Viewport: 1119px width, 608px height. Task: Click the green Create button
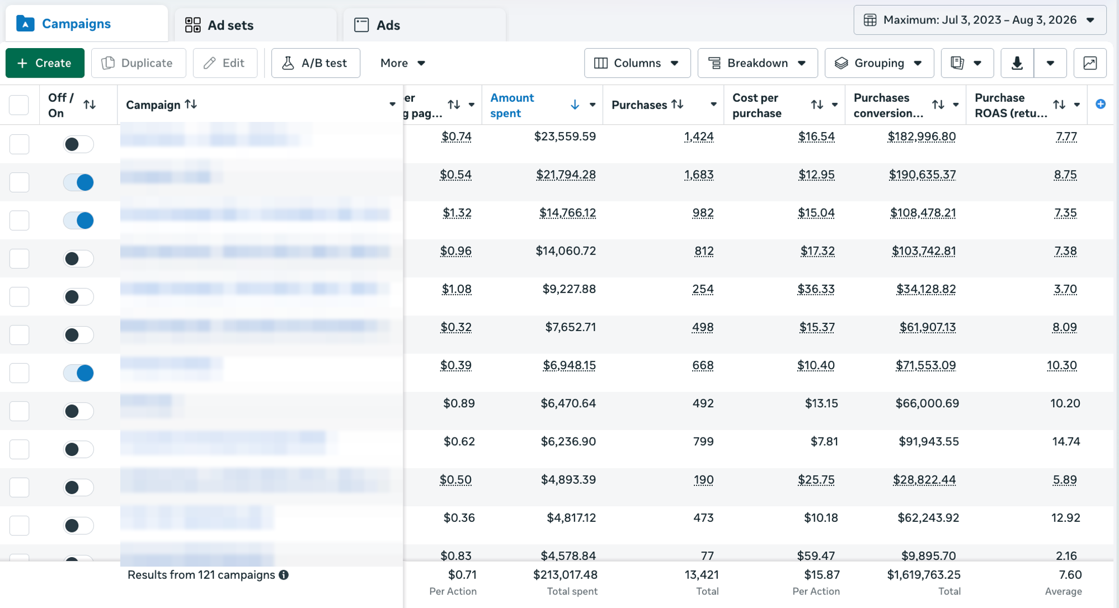tap(45, 63)
